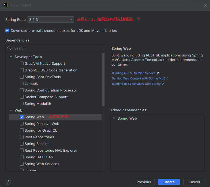Check Spring Reactive Web
210x187 pixels.
21,124
